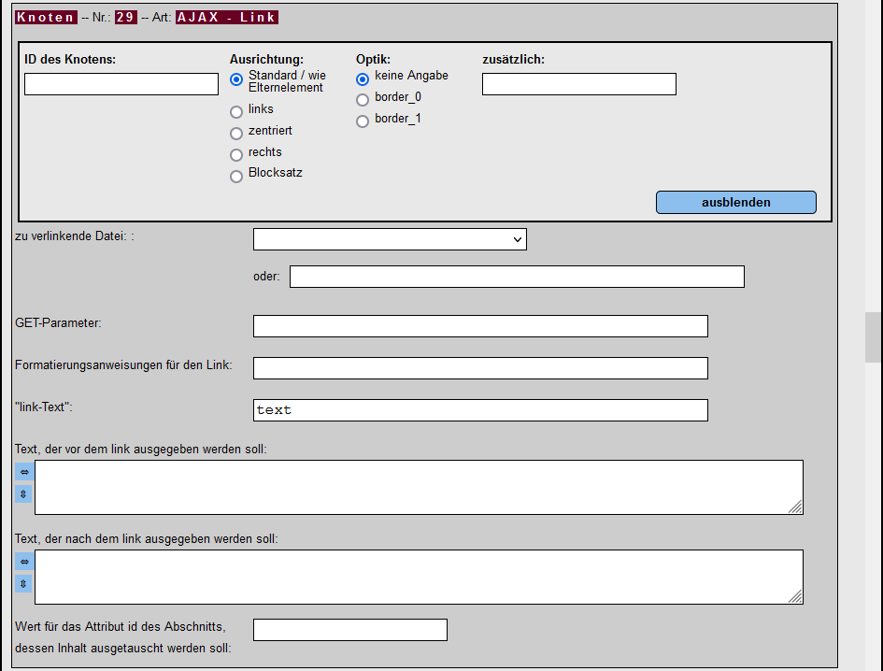Focus the GET-Parameter input field
This screenshot has height=671, width=883.
[480, 326]
